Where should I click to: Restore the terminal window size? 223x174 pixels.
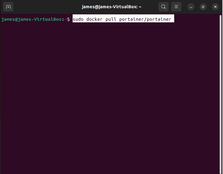pos(203,7)
